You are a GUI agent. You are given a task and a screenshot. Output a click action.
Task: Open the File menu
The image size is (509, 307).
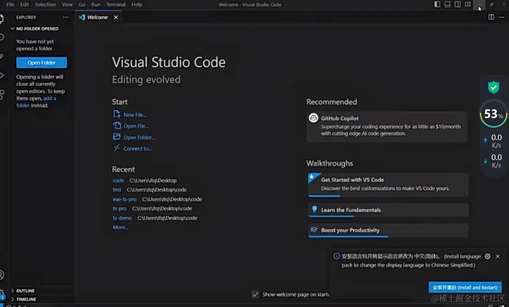click(10, 5)
